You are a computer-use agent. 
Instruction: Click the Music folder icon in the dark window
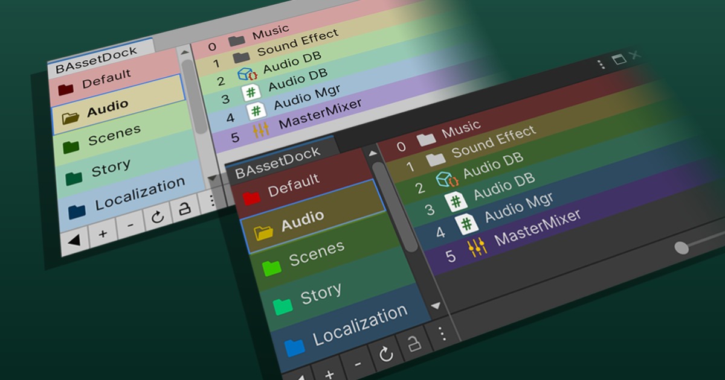426,140
